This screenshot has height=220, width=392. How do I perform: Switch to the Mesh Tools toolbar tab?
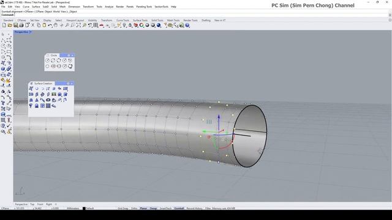pos(173,20)
